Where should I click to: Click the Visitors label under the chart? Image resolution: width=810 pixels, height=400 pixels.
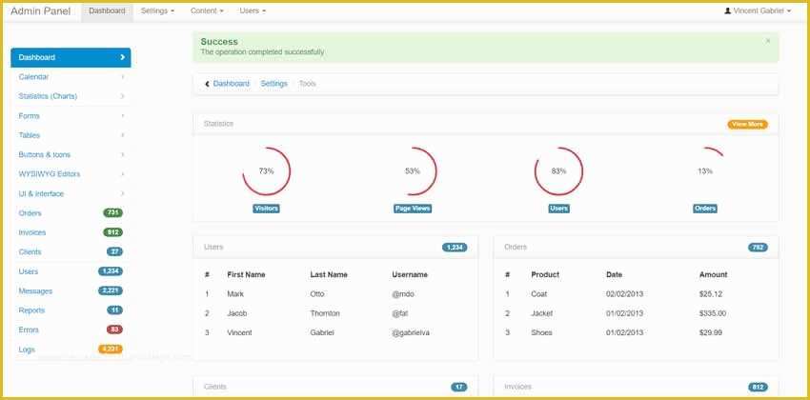pyautogui.click(x=266, y=209)
